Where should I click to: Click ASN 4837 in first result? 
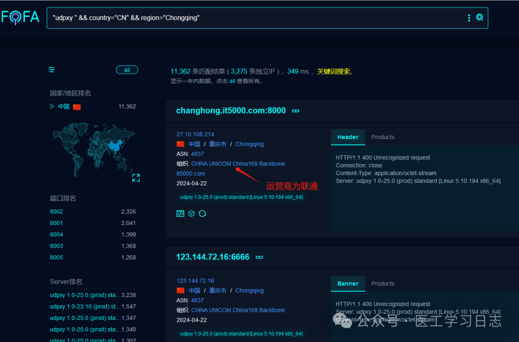(198, 154)
